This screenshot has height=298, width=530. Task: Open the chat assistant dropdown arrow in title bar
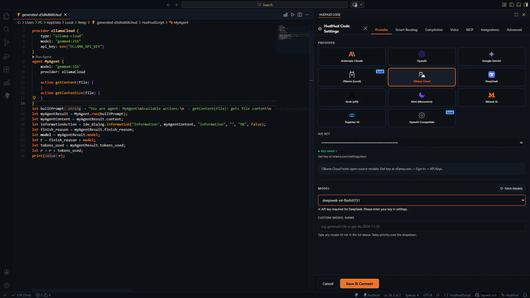click(361, 5)
